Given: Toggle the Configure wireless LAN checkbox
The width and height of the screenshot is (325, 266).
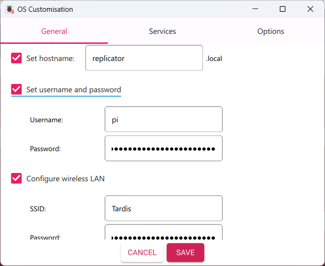Looking at the screenshot, I should pos(16,178).
